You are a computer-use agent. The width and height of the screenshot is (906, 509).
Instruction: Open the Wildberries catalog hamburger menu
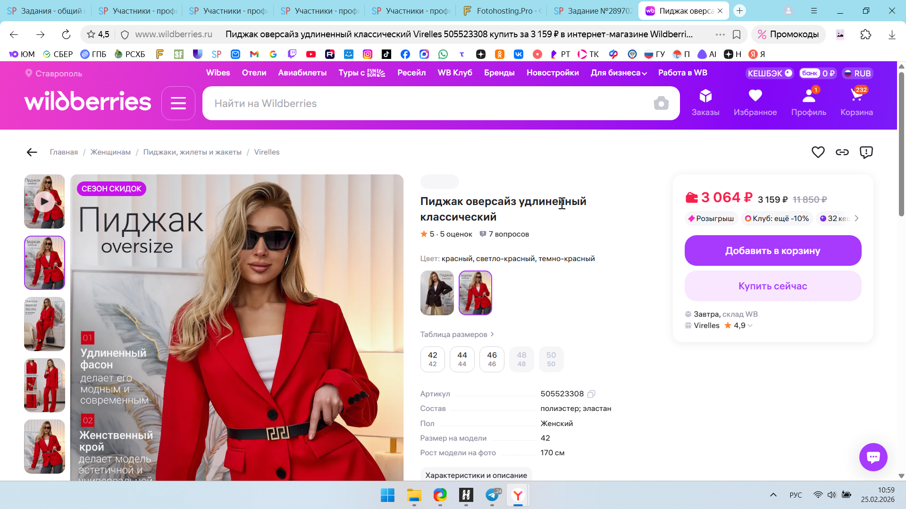[178, 103]
